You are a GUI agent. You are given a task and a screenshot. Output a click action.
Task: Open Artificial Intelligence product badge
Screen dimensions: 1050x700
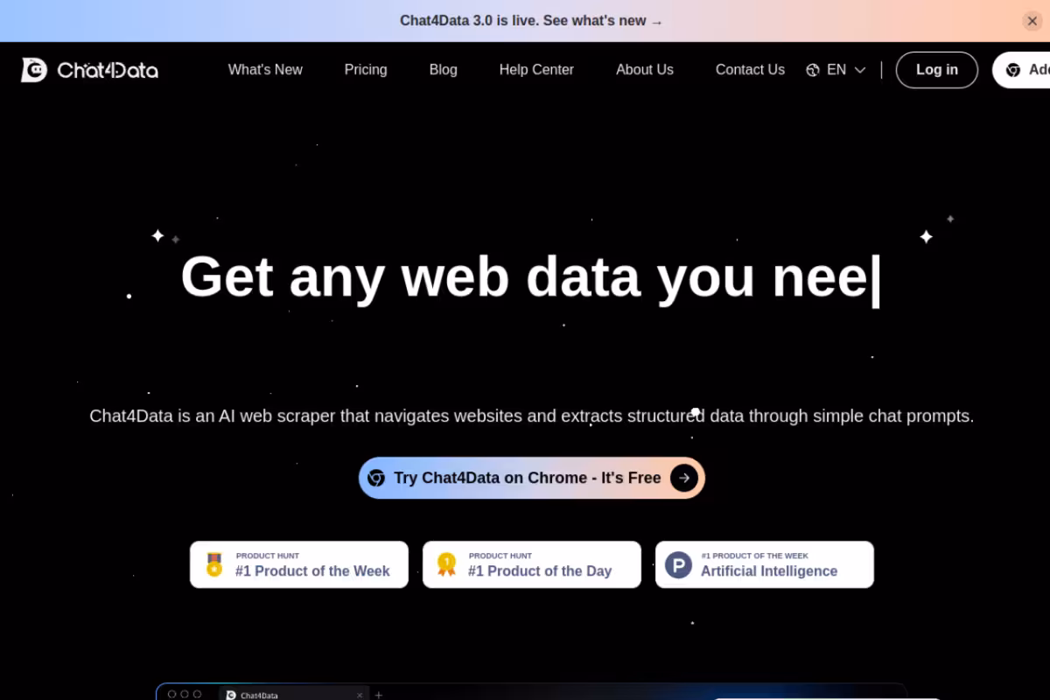tap(765, 564)
